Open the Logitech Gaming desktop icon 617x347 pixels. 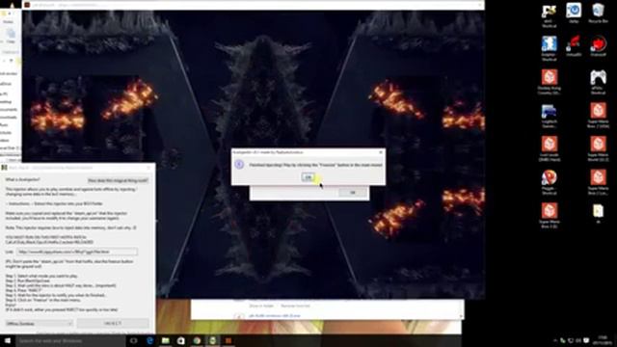coord(550,116)
